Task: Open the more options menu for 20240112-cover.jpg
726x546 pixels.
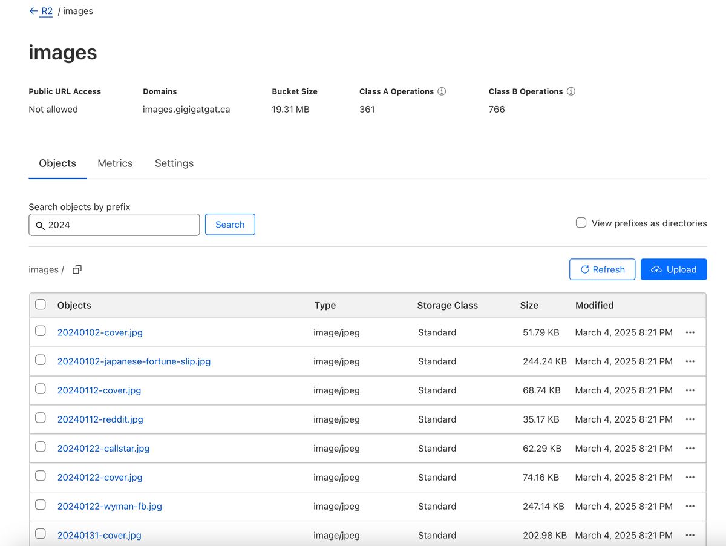Action: click(x=690, y=390)
